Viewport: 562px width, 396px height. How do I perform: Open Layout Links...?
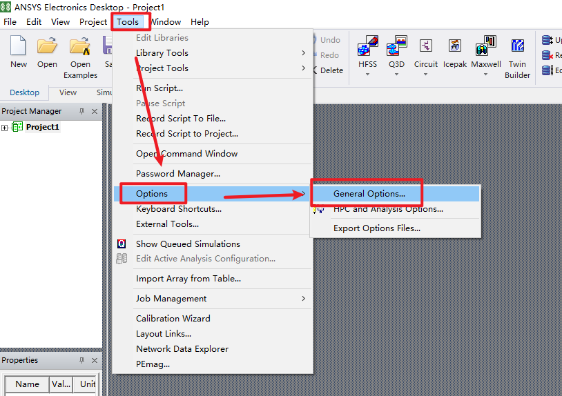click(164, 334)
